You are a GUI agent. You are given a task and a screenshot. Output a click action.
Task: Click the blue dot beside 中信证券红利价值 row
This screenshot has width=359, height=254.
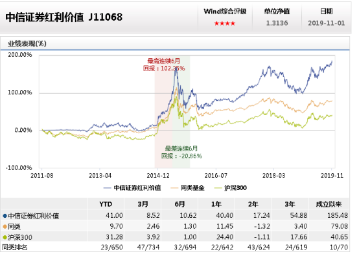click(x=5, y=216)
